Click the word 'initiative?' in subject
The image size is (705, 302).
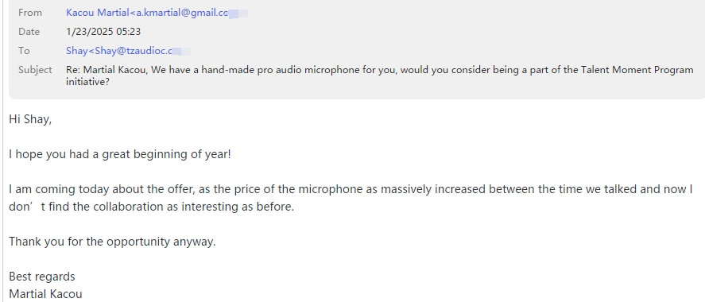pyautogui.click(x=87, y=82)
